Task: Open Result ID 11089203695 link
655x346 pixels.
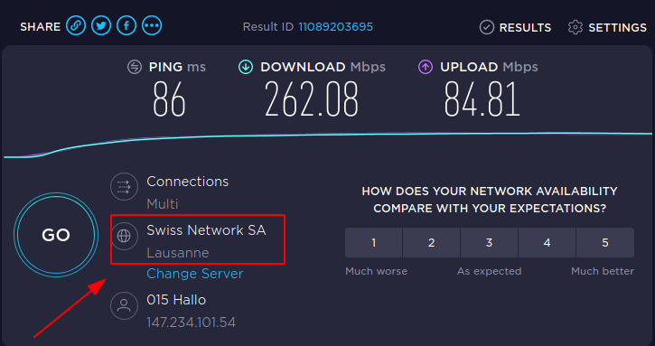Action: click(x=335, y=27)
